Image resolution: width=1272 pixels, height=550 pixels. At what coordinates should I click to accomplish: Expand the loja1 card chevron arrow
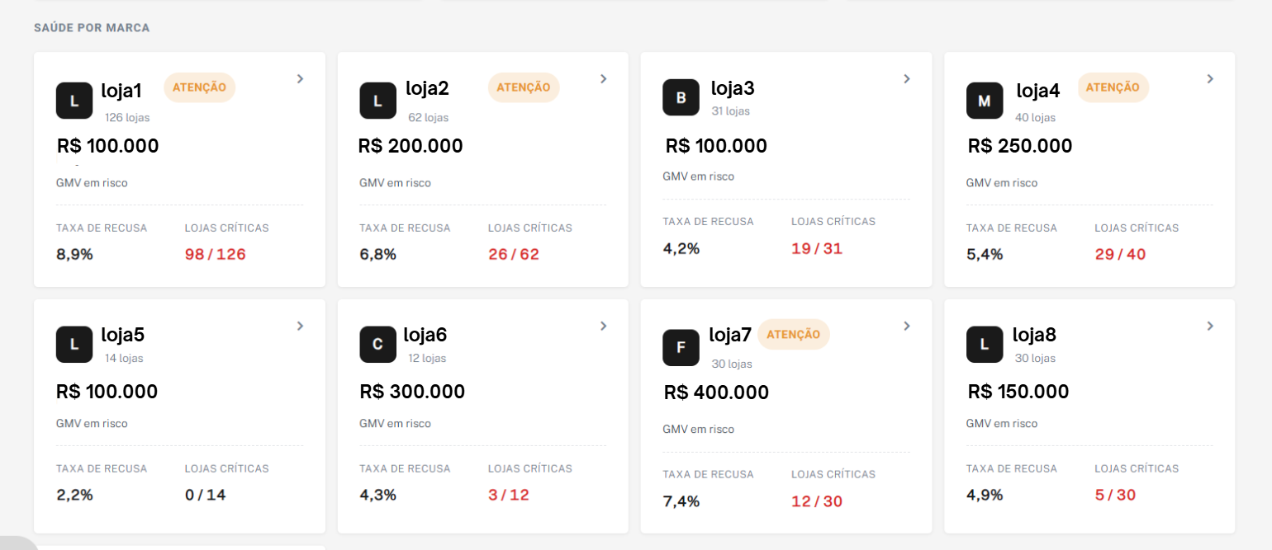click(300, 78)
